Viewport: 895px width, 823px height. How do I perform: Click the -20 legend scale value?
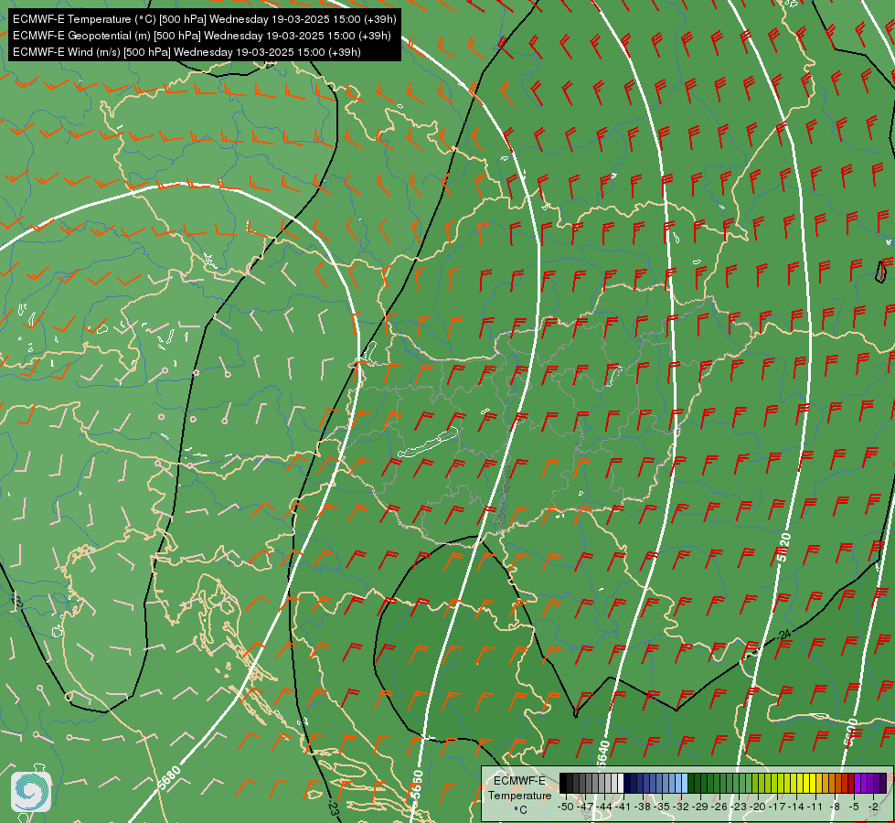tap(758, 807)
